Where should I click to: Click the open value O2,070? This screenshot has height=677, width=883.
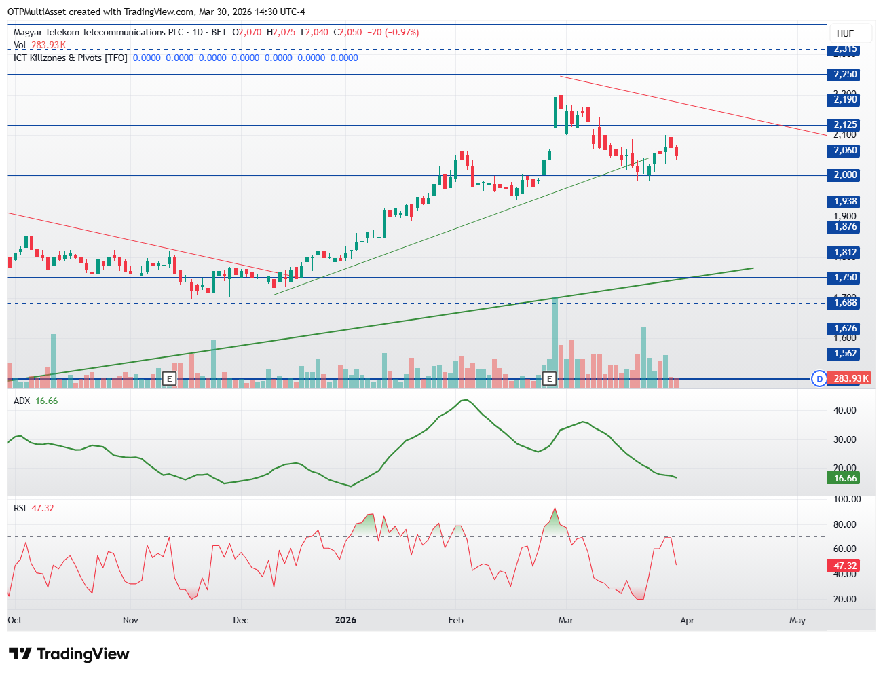click(247, 32)
